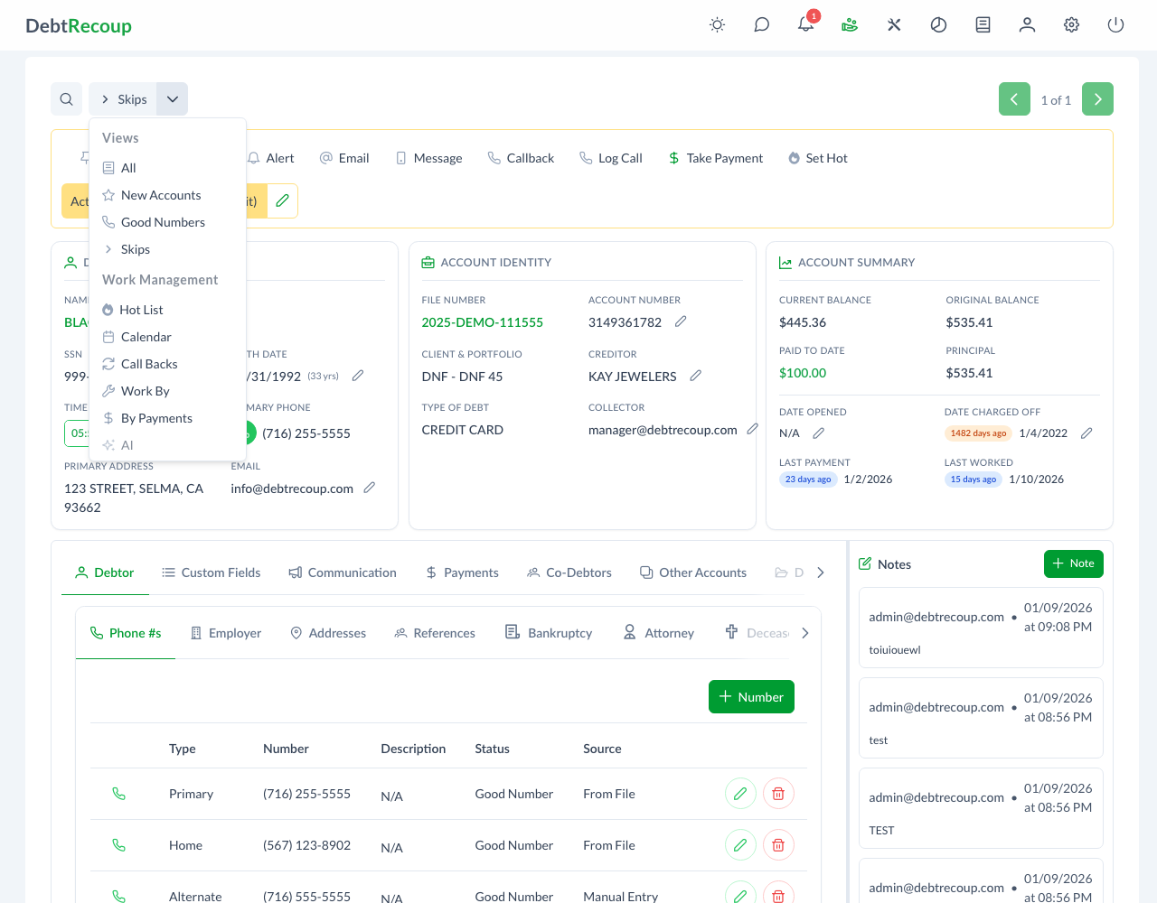
Task: Click the reports pie chart icon
Action: click(x=938, y=24)
